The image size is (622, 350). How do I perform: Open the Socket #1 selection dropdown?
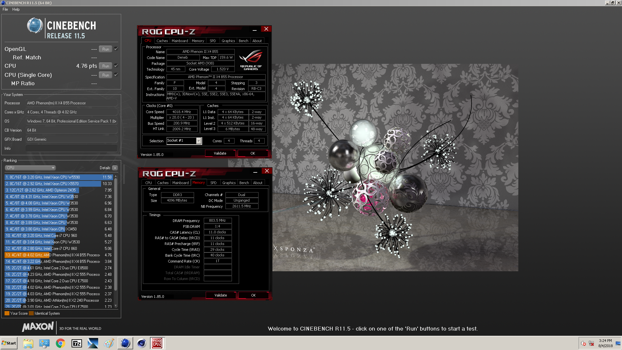coord(199,141)
